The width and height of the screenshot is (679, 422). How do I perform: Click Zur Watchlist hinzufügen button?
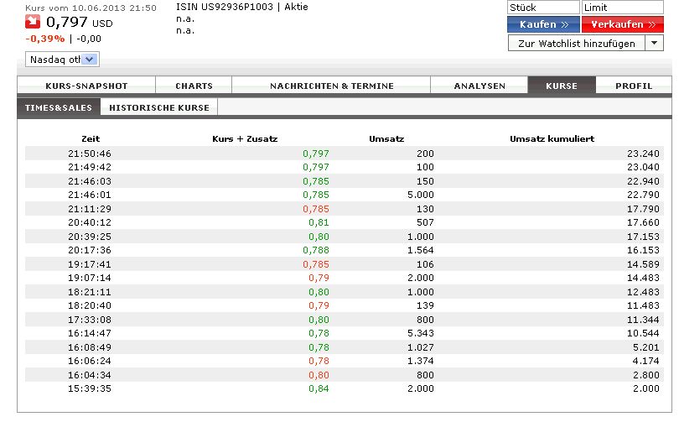576,44
